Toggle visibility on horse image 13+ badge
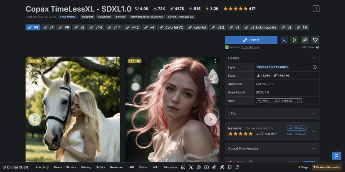Screen dimensions: 345x172 point(38,61)
